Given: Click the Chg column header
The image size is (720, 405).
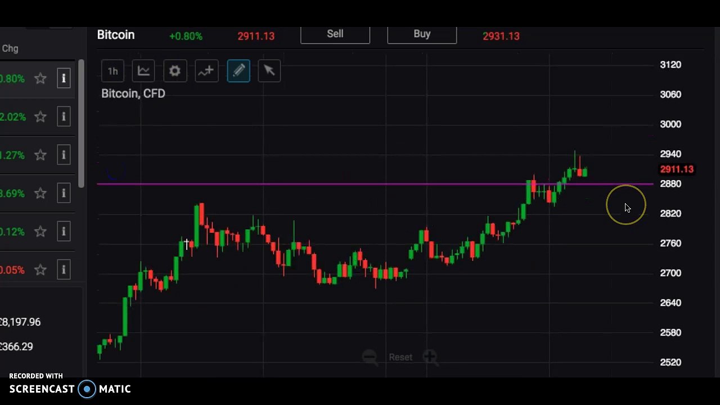Looking at the screenshot, I should (10, 48).
